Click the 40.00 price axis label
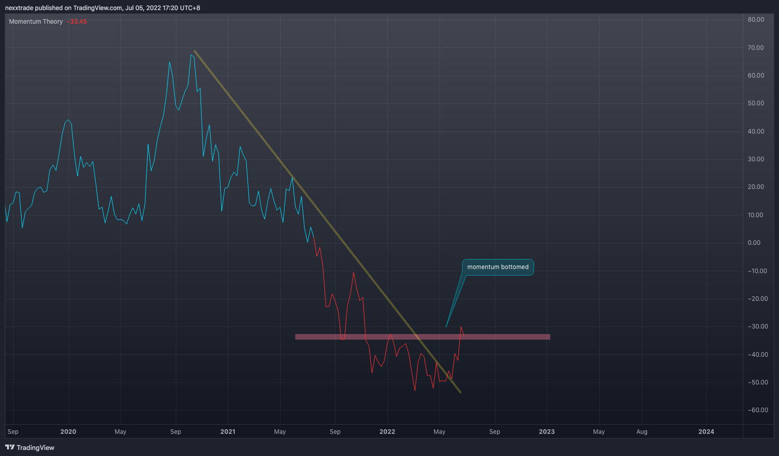This screenshot has width=779, height=456. point(756,132)
